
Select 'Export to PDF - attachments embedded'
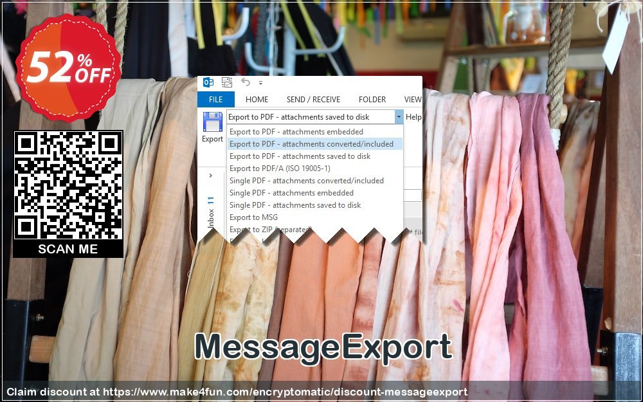click(x=315, y=132)
